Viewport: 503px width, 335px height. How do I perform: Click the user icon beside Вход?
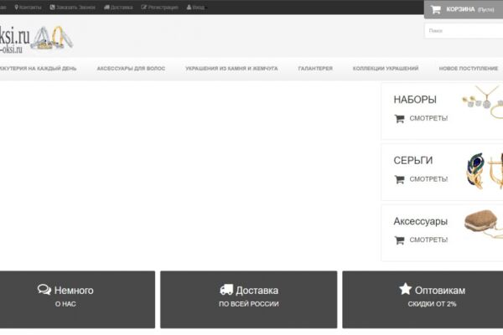189,7
